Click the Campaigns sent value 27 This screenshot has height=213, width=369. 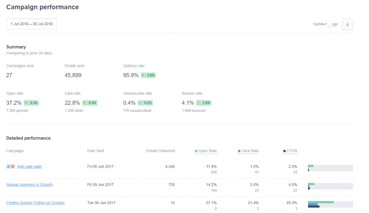point(9,75)
